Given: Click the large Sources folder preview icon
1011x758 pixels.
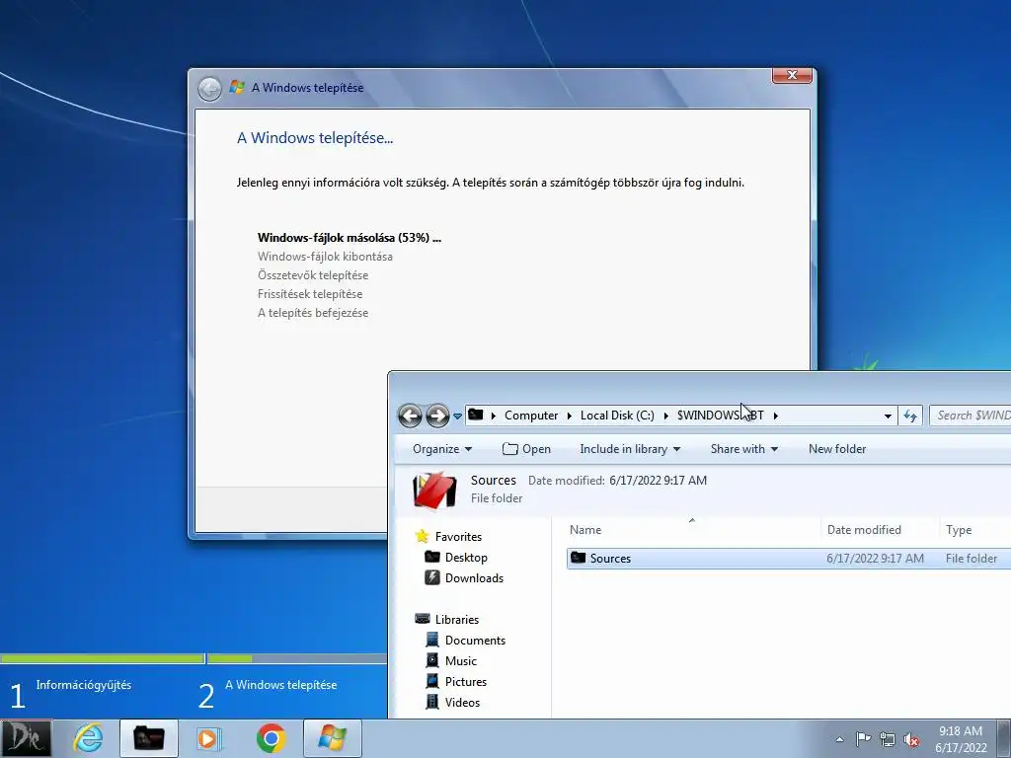Looking at the screenshot, I should pos(434,490).
